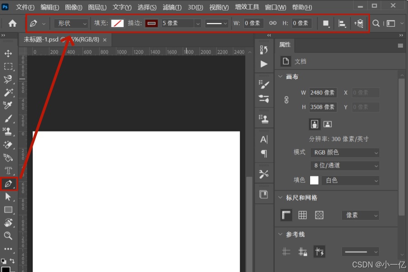Select the Eraser tool
The width and height of the screenshot is (408, 272).
click(x=8, y=145)
